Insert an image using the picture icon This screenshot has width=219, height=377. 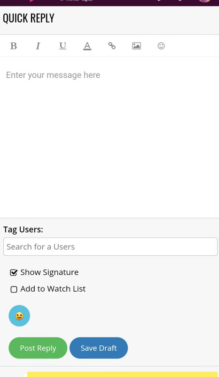point(136,46)
